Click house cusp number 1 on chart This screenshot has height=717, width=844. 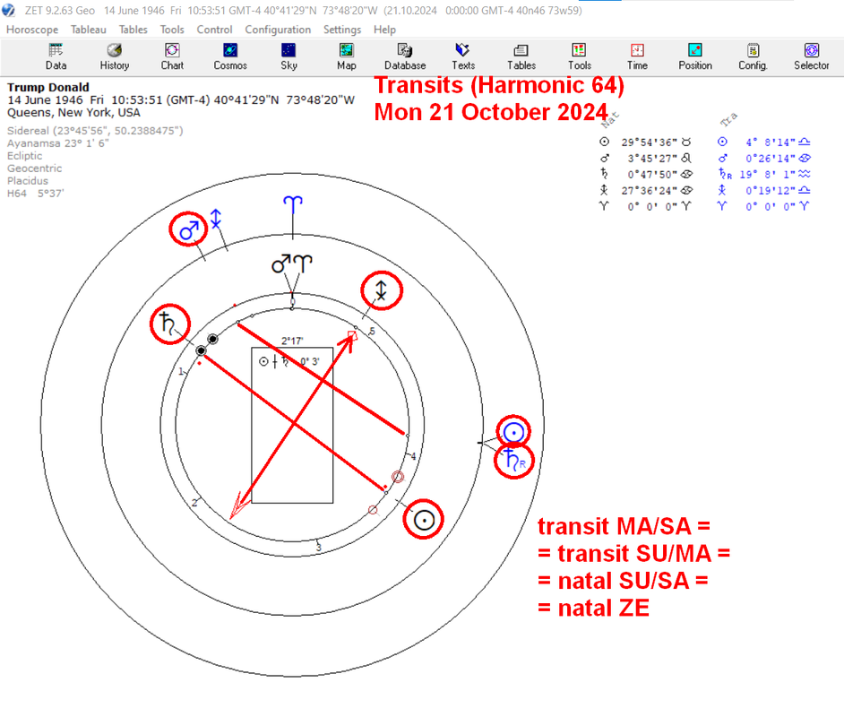pos(181,371)
